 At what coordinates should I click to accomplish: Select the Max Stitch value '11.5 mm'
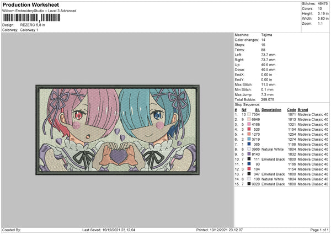268,84
